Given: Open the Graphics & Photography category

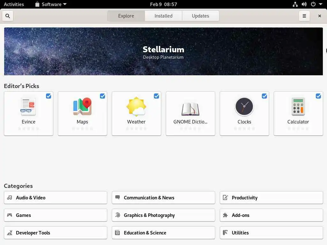Looking at the screenshot, I should point(163,215).
